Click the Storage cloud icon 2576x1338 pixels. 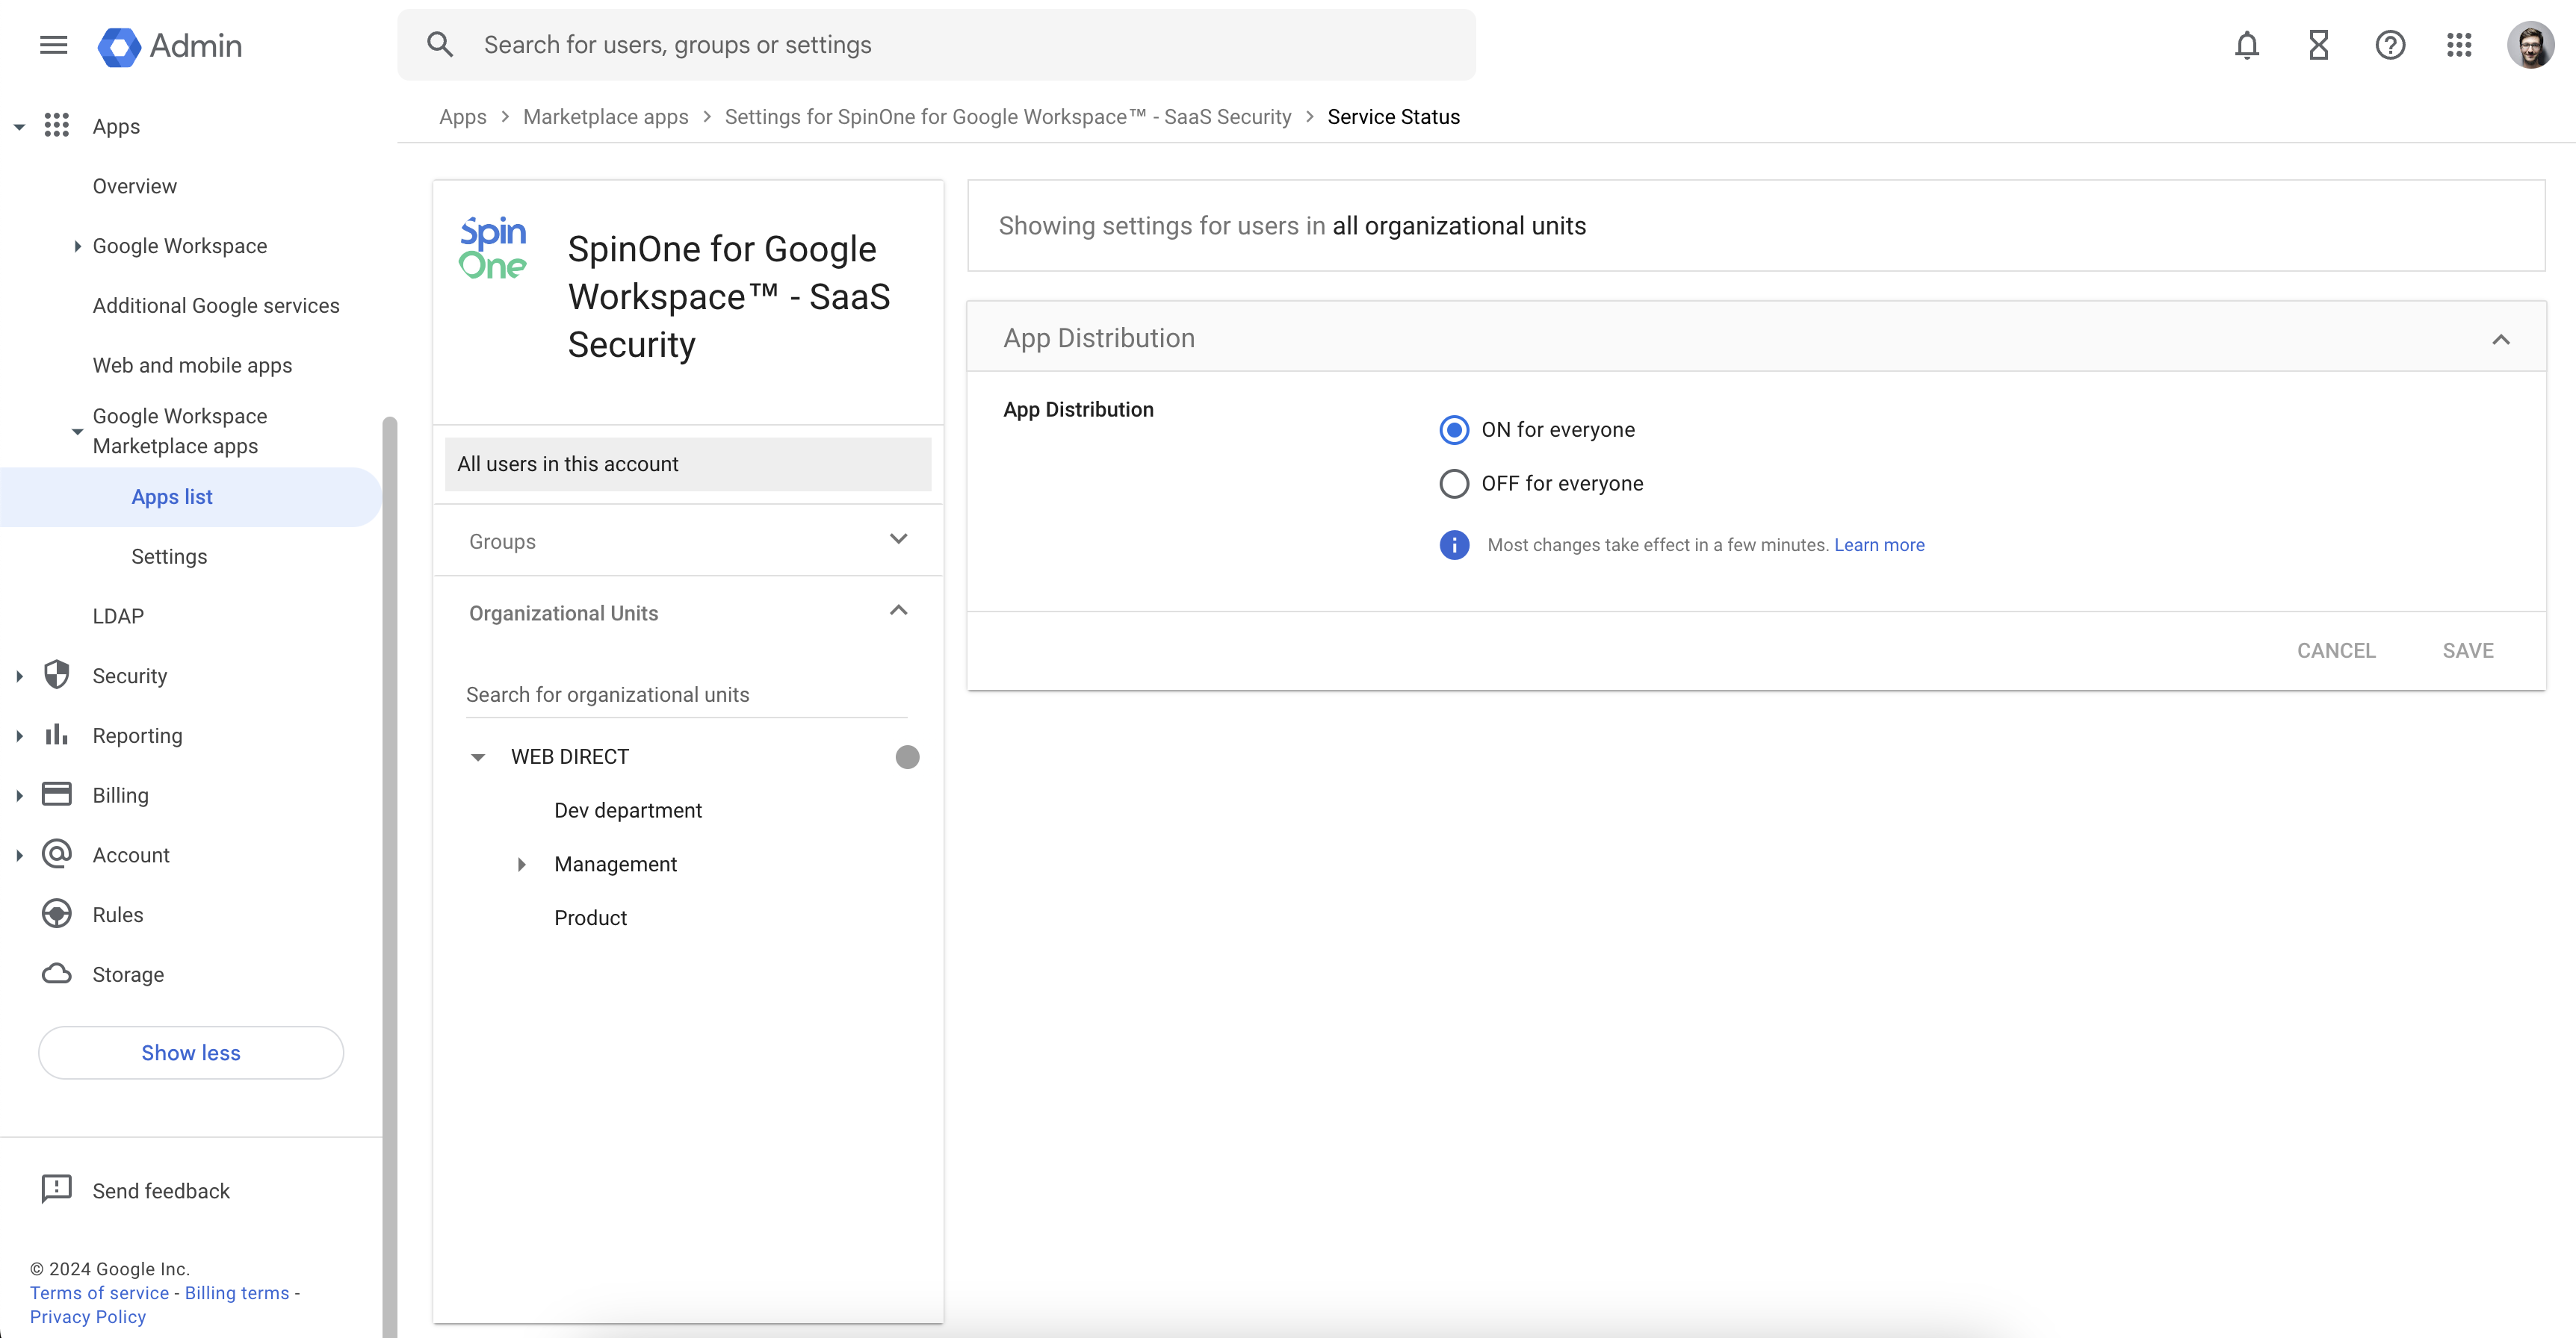tap(57, 974)
